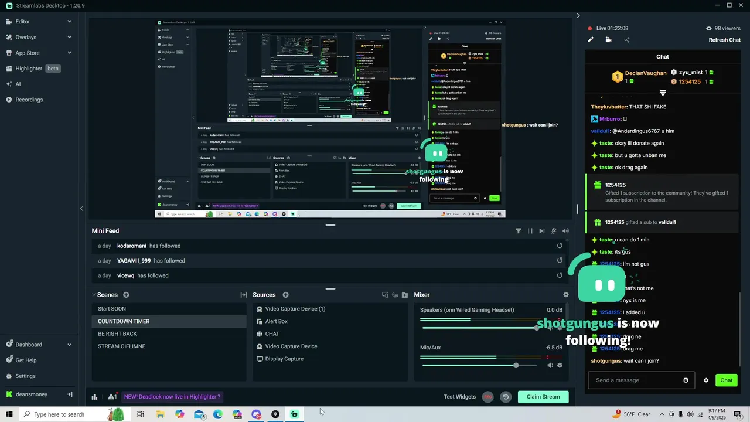Open the Deadlock Highlighter announcement
Screen dimensions: 750x422
172,397
